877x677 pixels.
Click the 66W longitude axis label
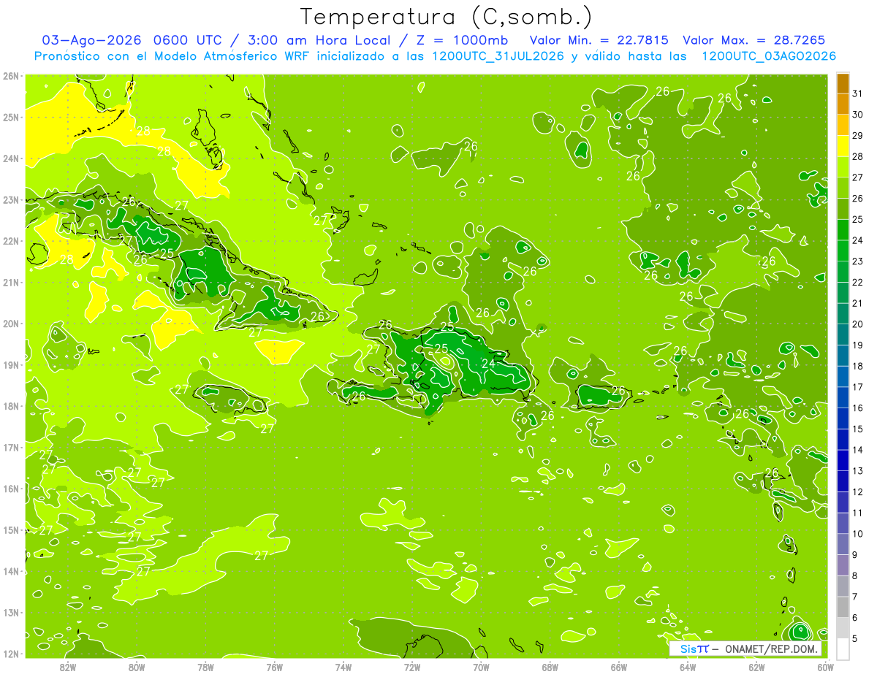619,667
